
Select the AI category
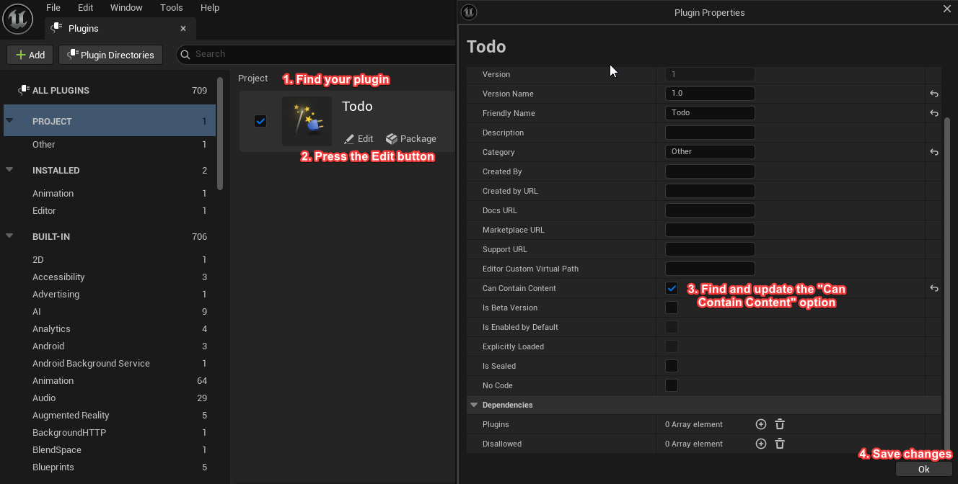pyautogui.click(x=110, y=312)
